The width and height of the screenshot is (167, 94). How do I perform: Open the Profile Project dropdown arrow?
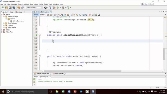[70, 8]
